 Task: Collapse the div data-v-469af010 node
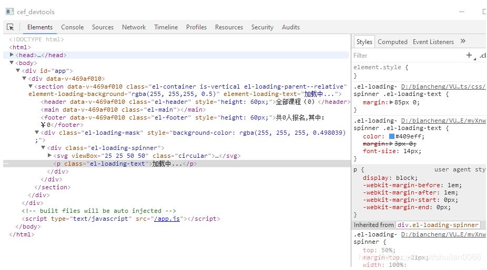coord(24,78)
